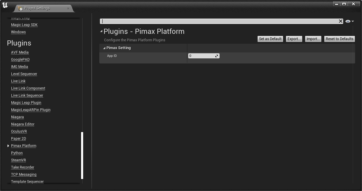Viewport: 362px width, 191px height.
Task: Open AVF Media plugin settings
Action: (x=20, y=52)
